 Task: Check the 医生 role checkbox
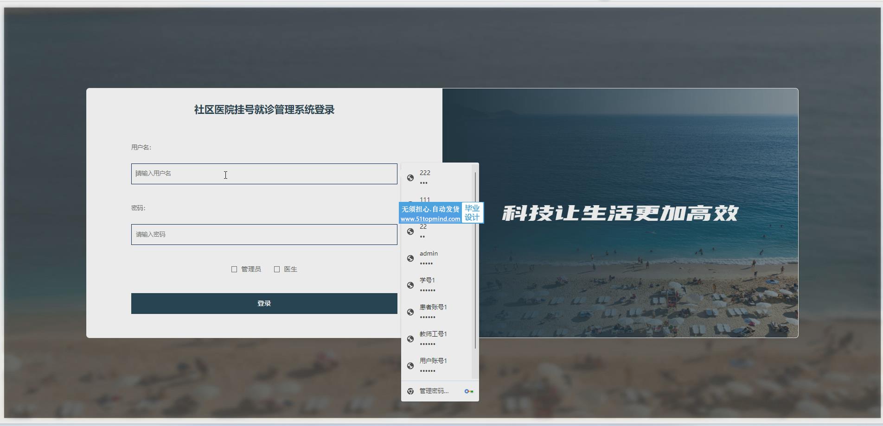[277, 269]
